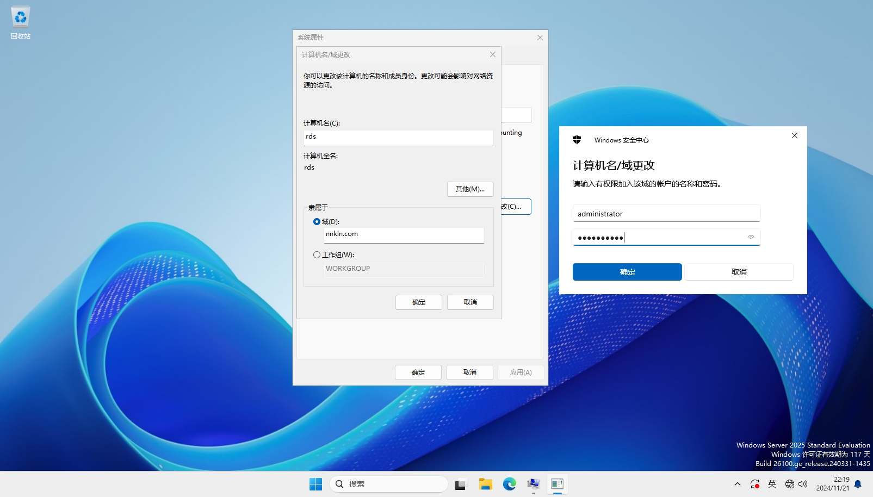Click the notification bell icon
Screen dimensions: 873x497
coord(858,484)
